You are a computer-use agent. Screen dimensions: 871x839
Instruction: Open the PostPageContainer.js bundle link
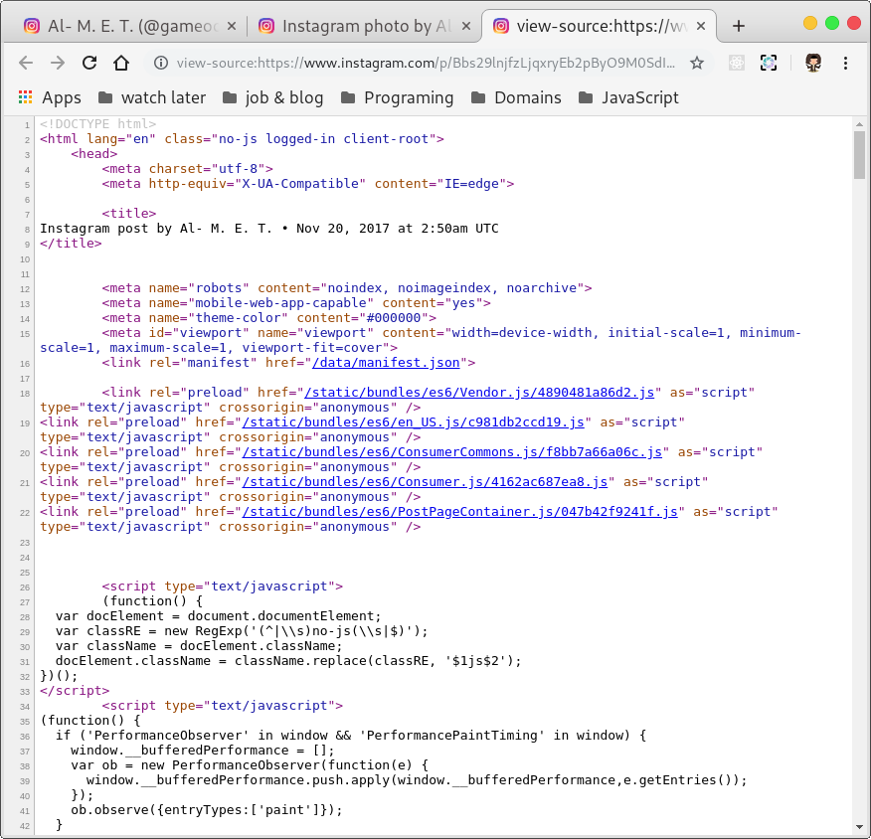pos(460,512)
